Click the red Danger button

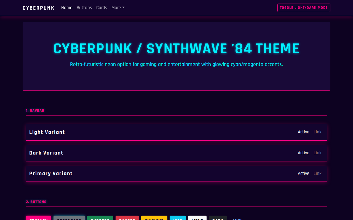[x=127, y=218]
